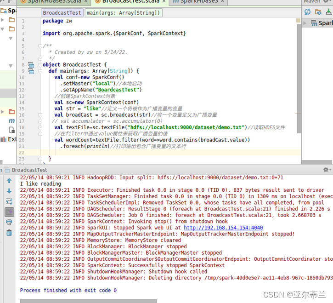Open the SparkHbase3 Maven pom tab
333x303 pixels.
(198, 2)
